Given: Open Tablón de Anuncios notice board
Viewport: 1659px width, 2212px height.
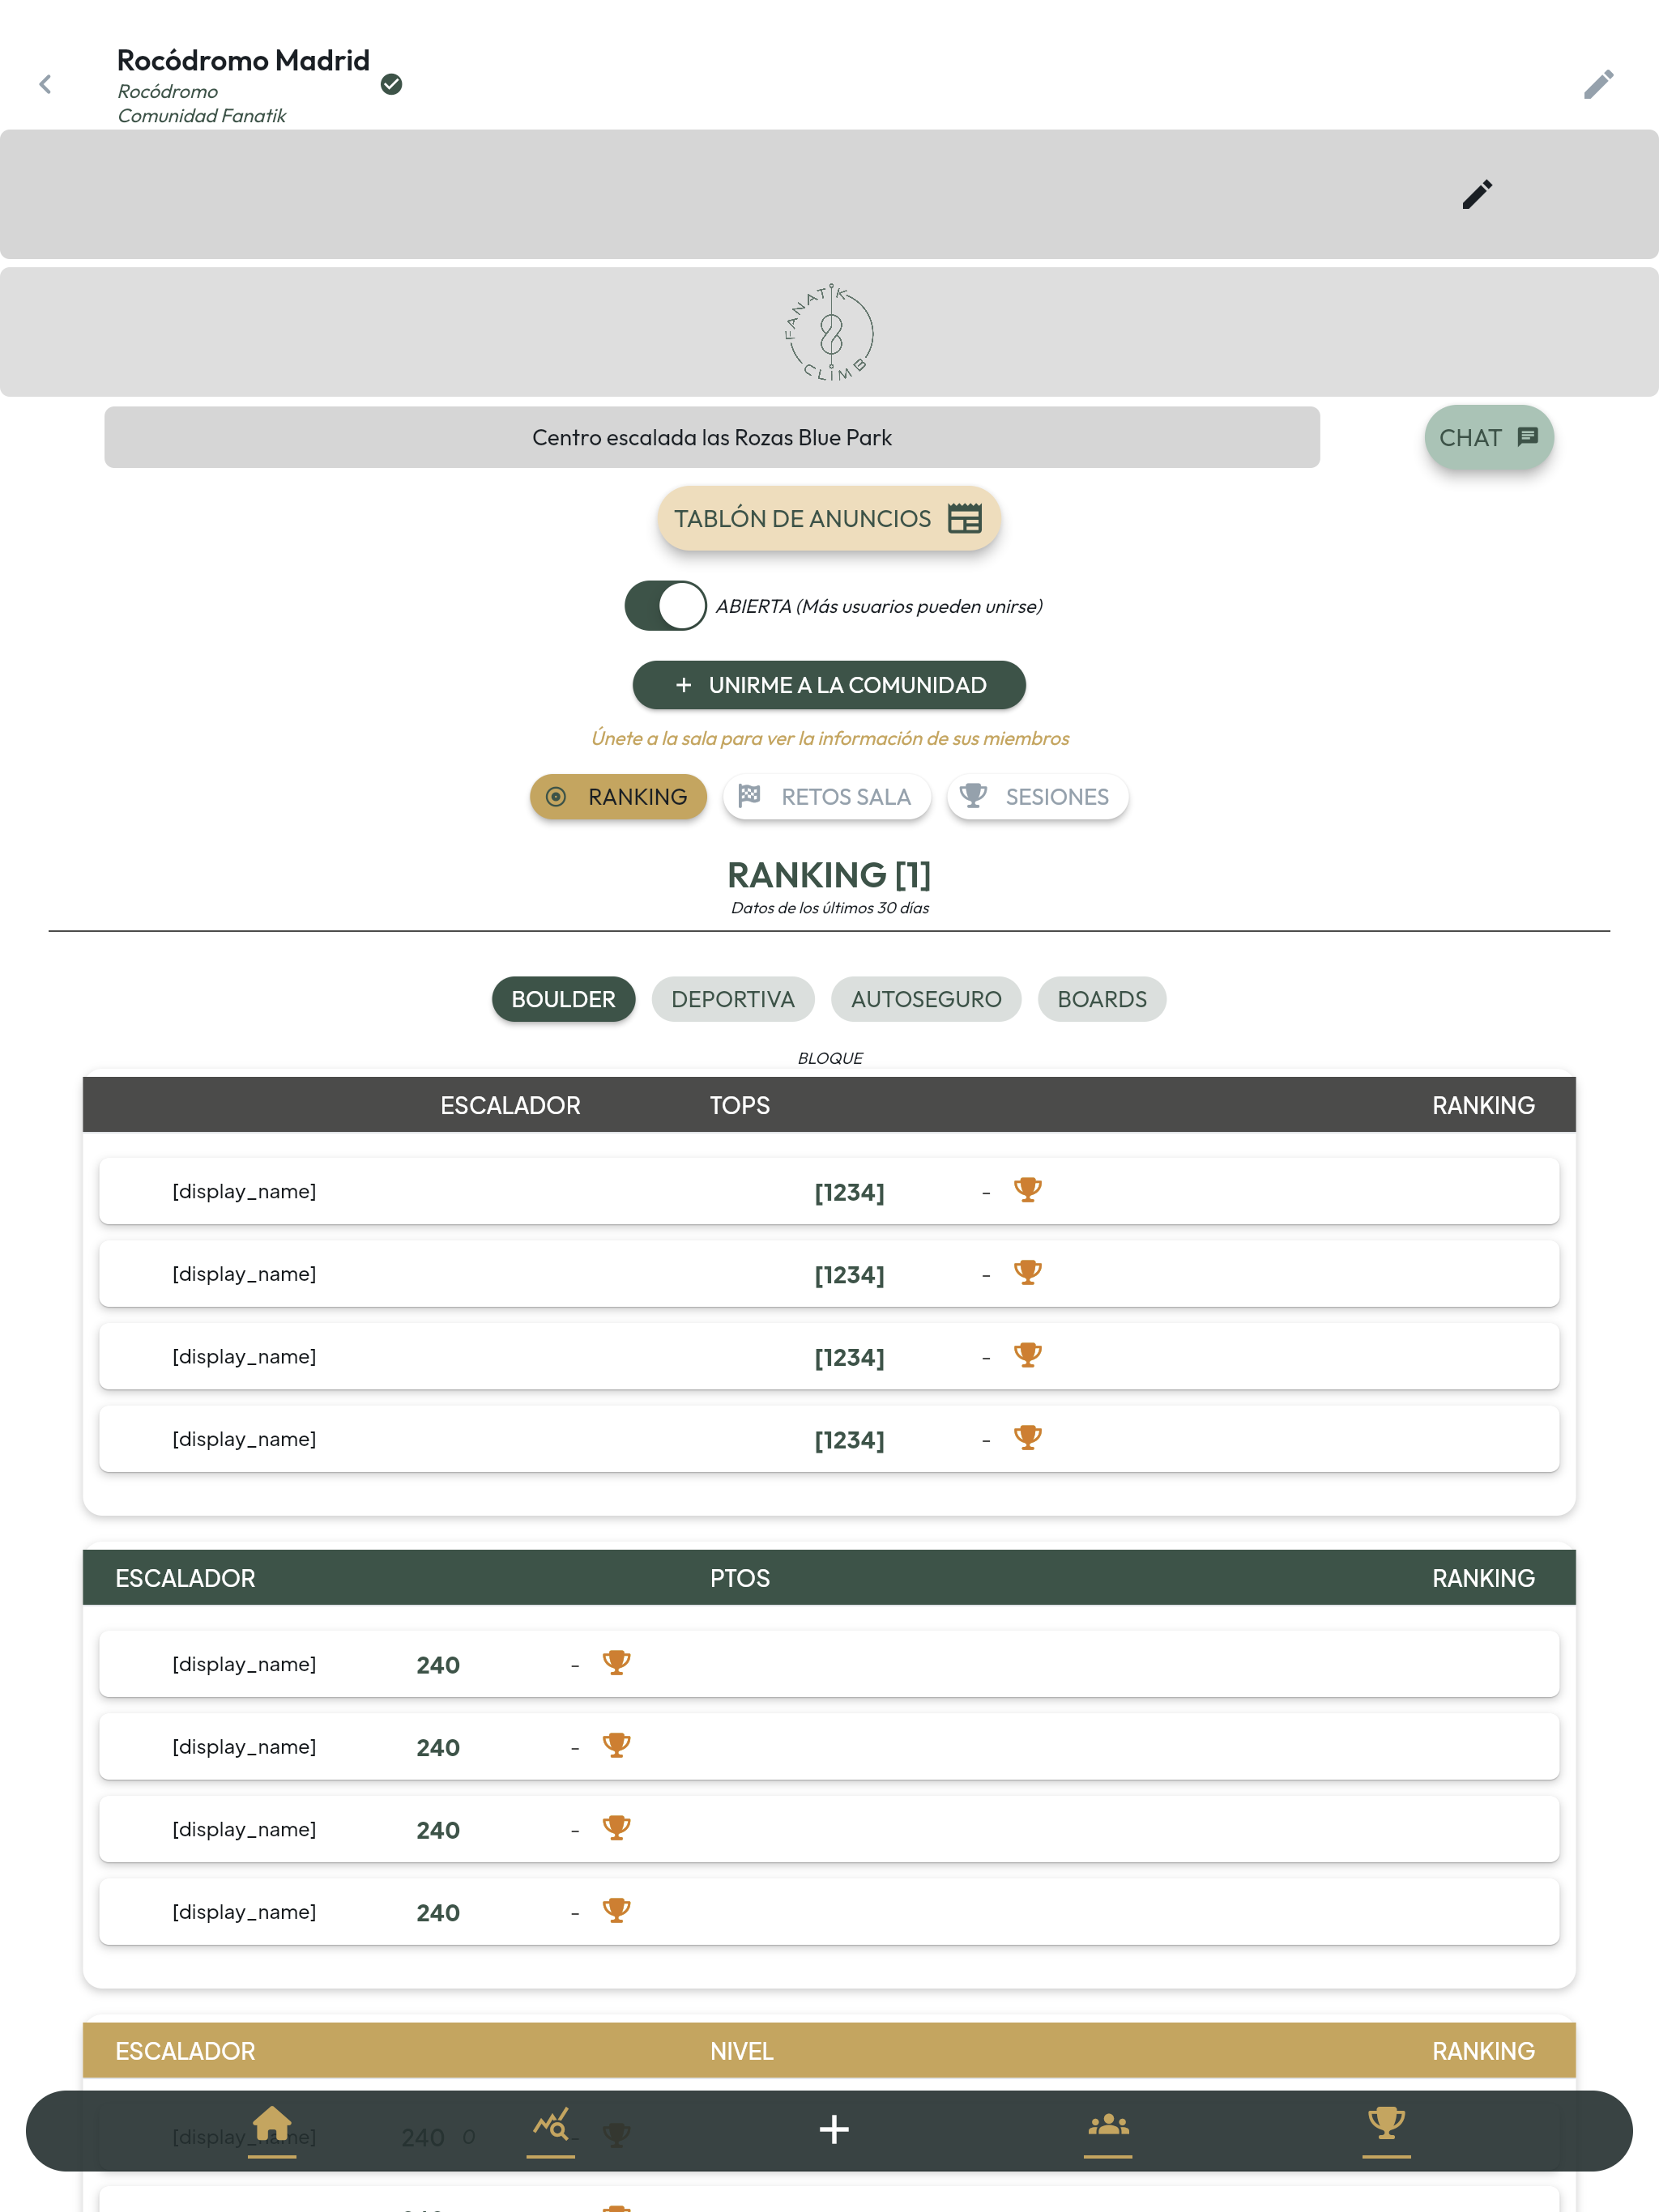Looking at the screenshot, I should coord(829,518).
